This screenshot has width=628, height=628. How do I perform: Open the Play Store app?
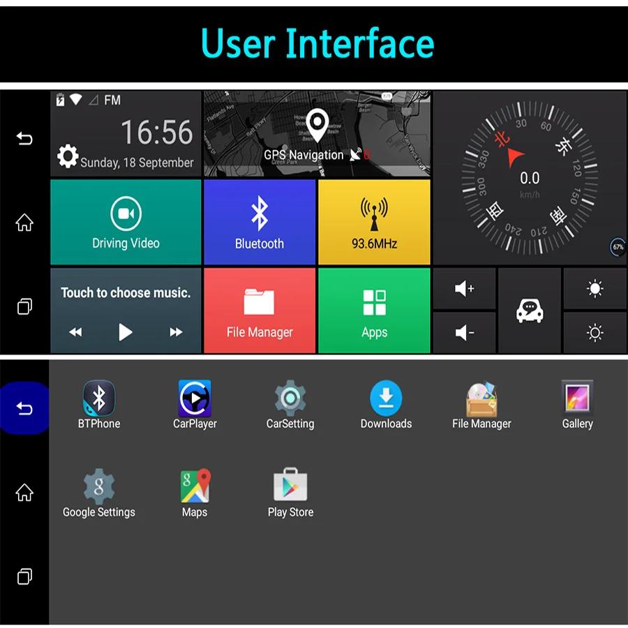tap(290, 493)
